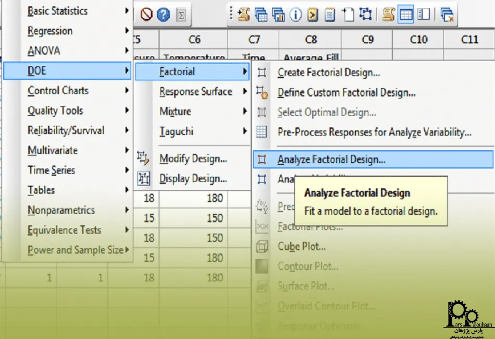Viewport: 495px width, 339px height.
Task: Click the close all graphs toolbar icon
Action: (447, 15)
